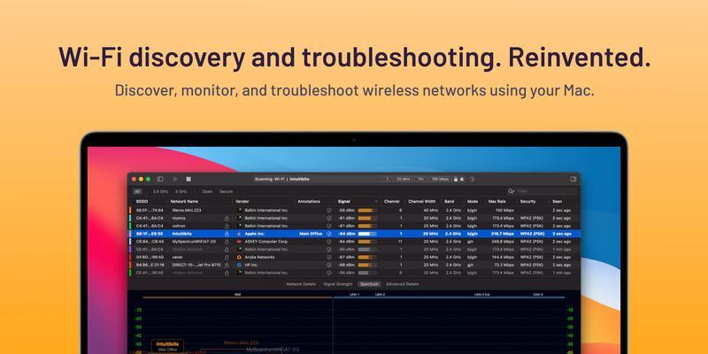This screenshot has height=354, width=708.
Task: Click the refresh icon in the title bar
Action: [472, 180]
